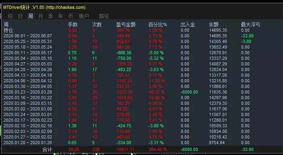Click the -3.63 % percentage cell
Viewport: 283px width, 155px height.
coord(156,69)
